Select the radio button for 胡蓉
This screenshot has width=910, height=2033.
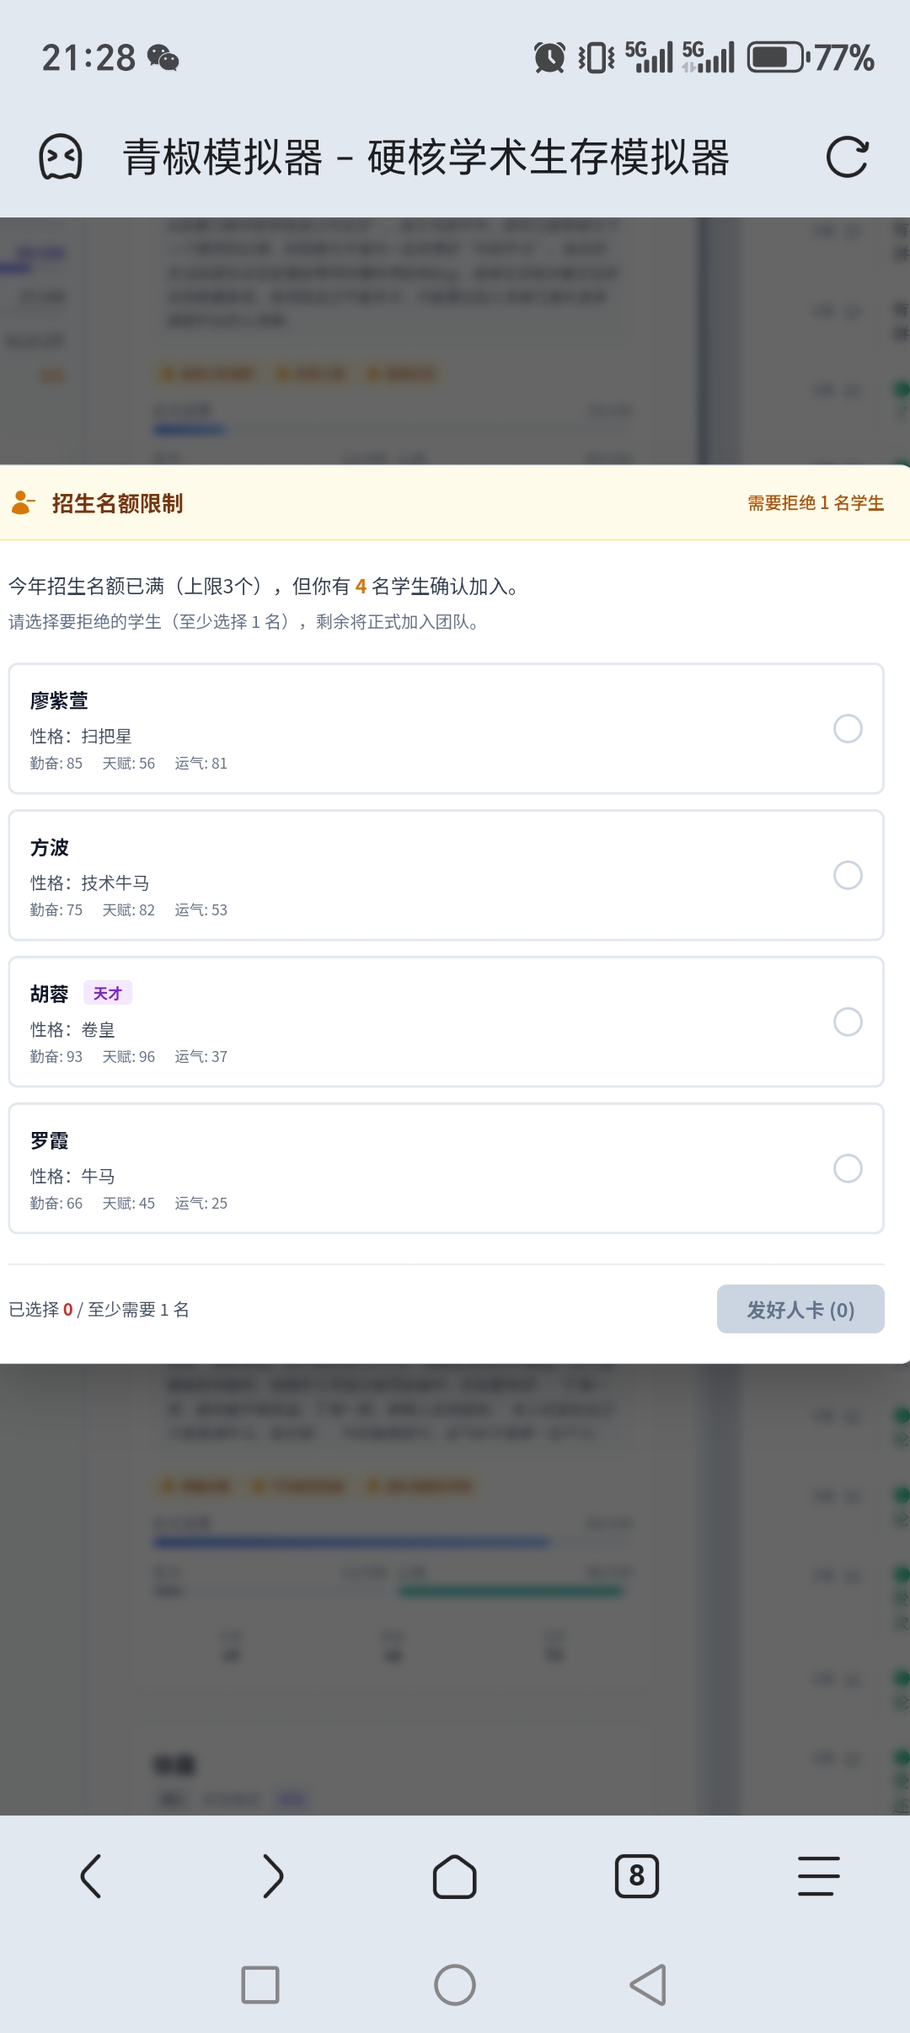(848, 1022)
